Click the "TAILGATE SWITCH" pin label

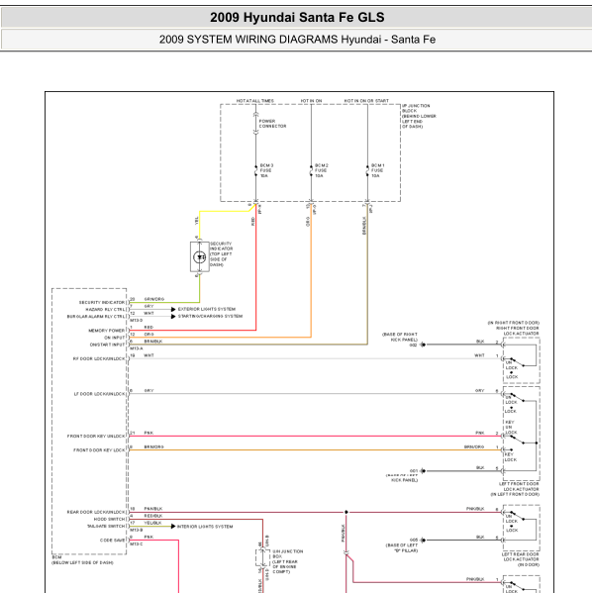point(106,526)
